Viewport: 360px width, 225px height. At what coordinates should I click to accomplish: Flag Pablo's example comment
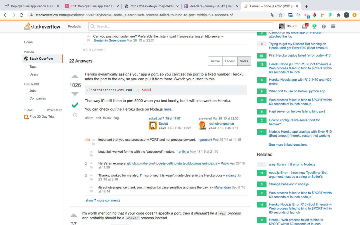pos(91,168)
